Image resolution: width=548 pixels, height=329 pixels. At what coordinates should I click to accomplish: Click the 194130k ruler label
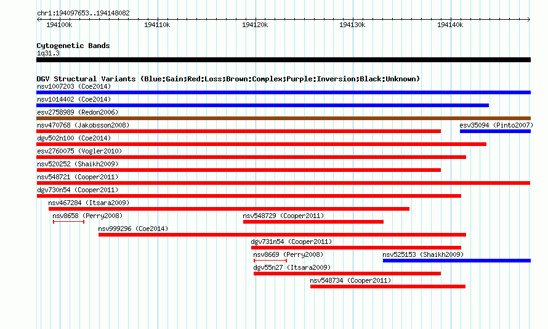(x=352, y=25)
